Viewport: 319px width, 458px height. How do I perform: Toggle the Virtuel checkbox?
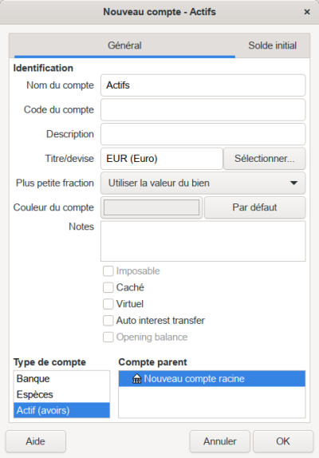pos(108,304)
